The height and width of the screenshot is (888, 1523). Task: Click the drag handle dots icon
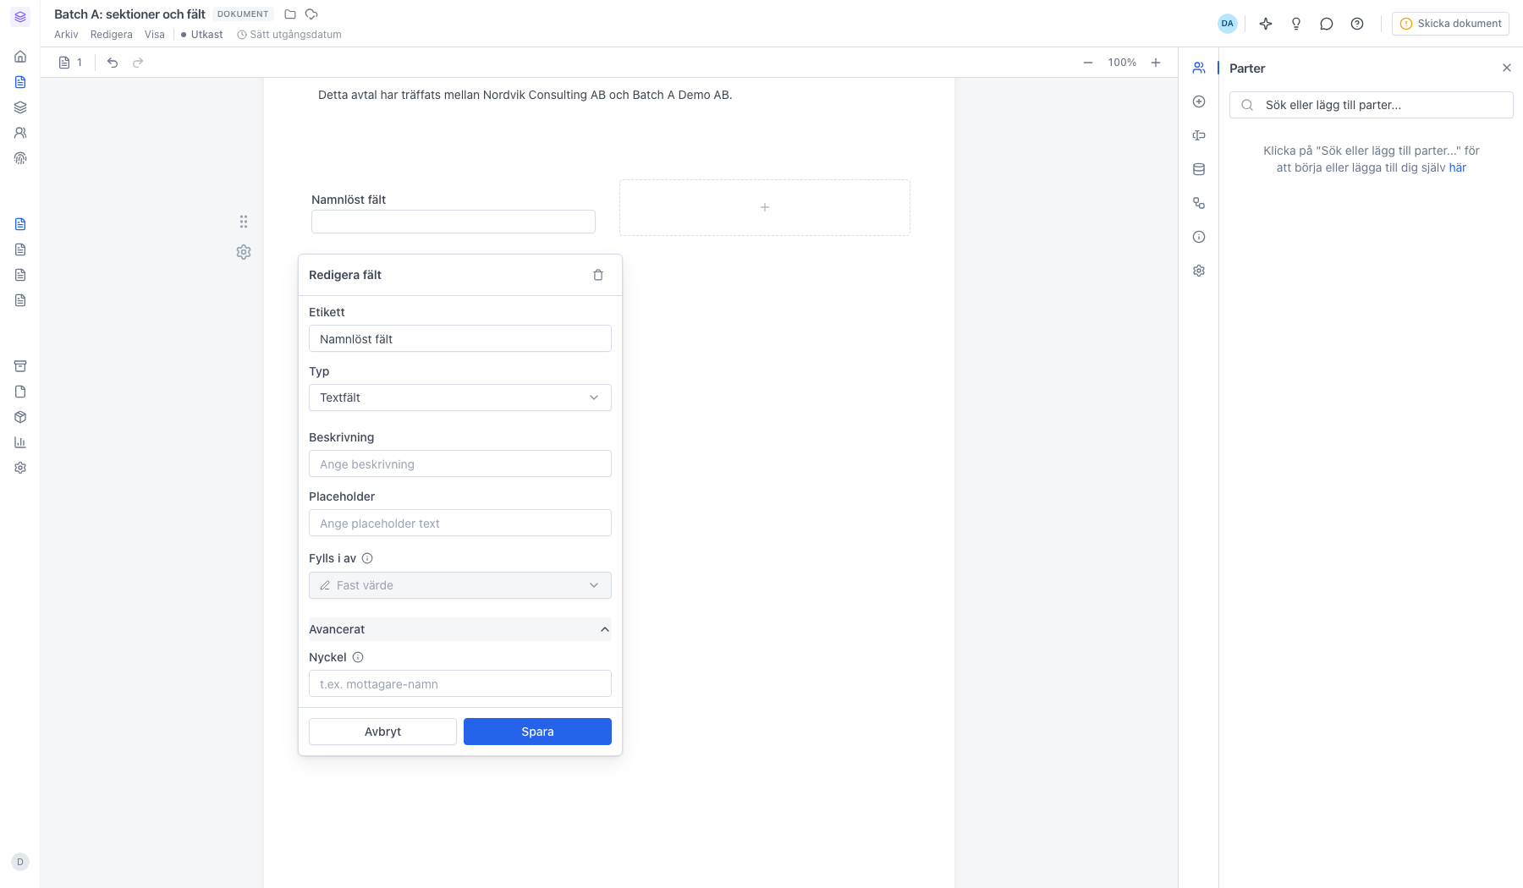[x=244, y=222]
